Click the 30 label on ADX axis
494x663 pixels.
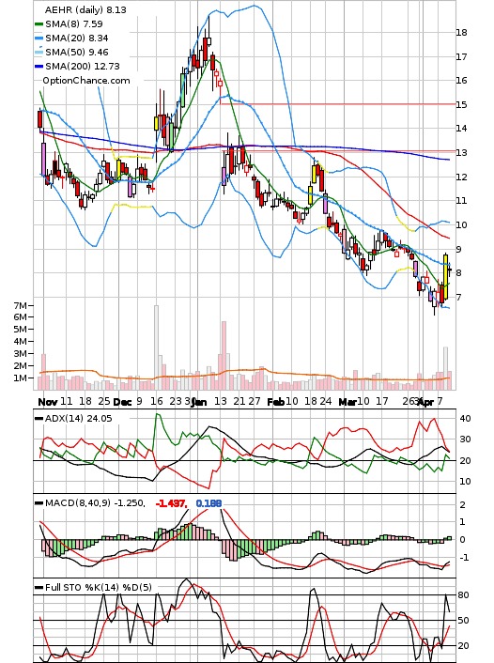coord(465,439)
